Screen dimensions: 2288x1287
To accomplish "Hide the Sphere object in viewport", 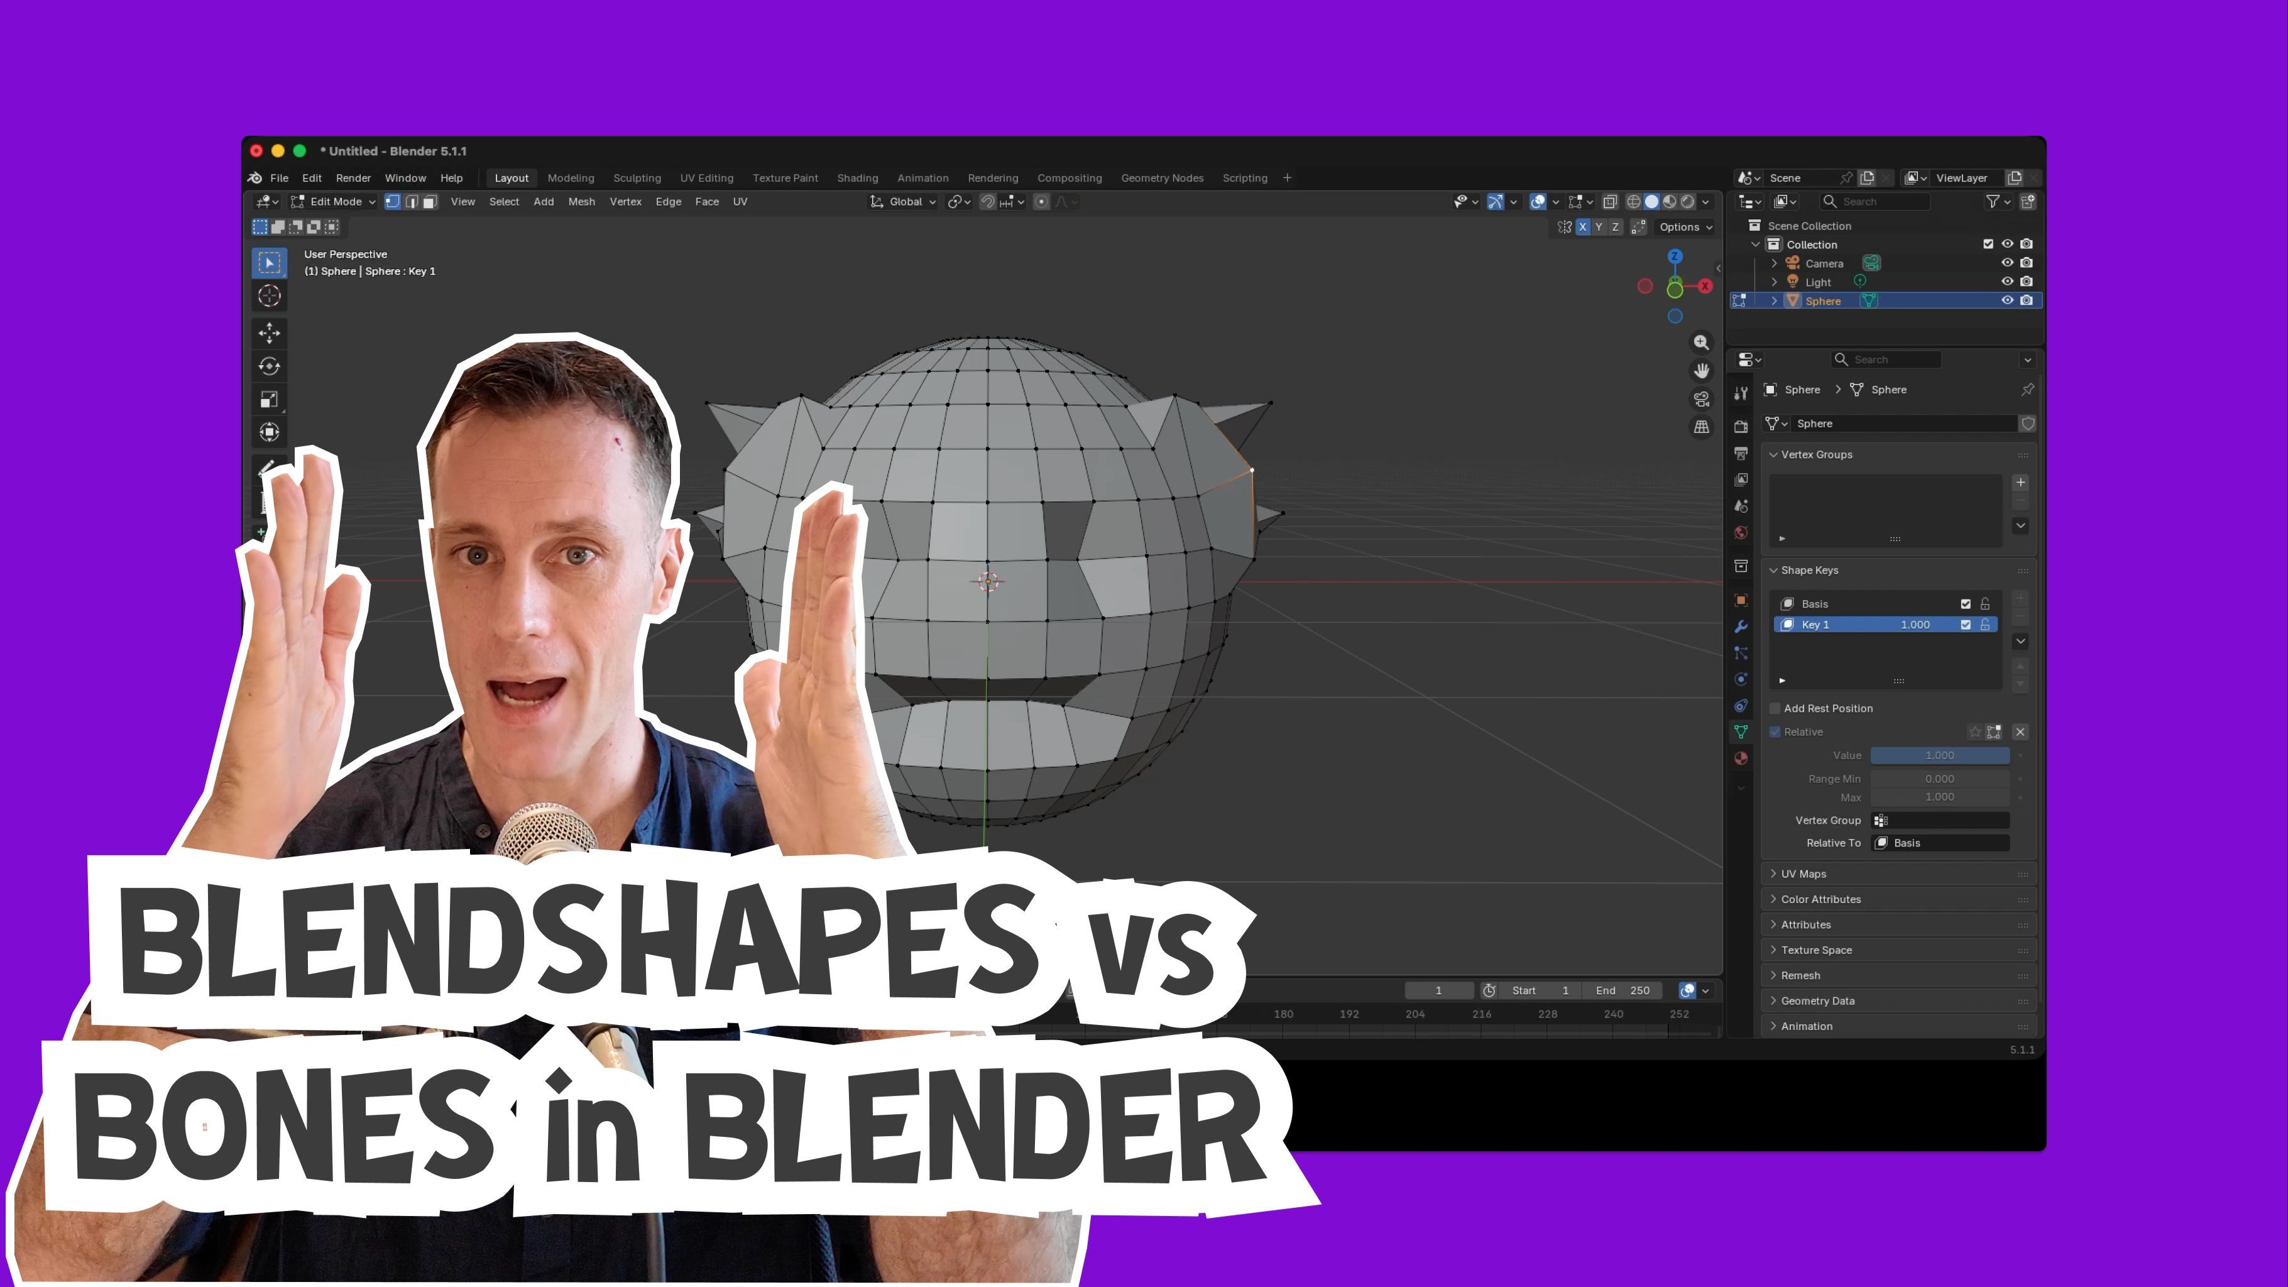I will click(x=2006, y=301).
